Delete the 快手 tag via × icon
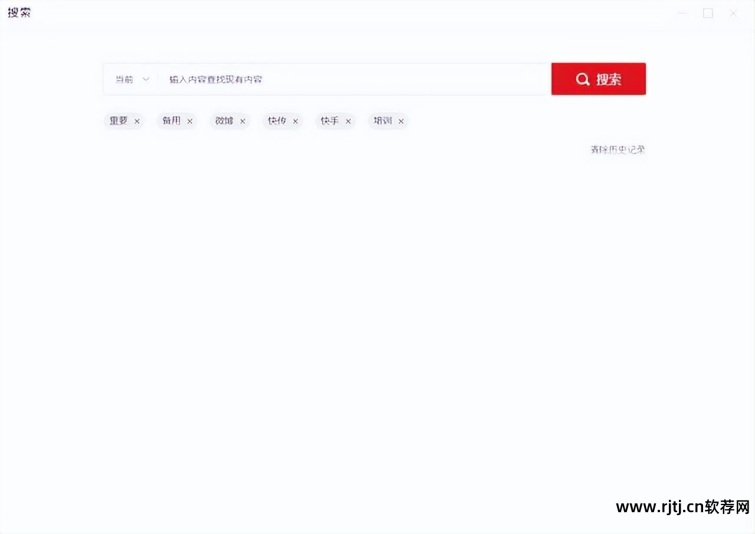This screenshot has height=534, width=755. (348, 121)
